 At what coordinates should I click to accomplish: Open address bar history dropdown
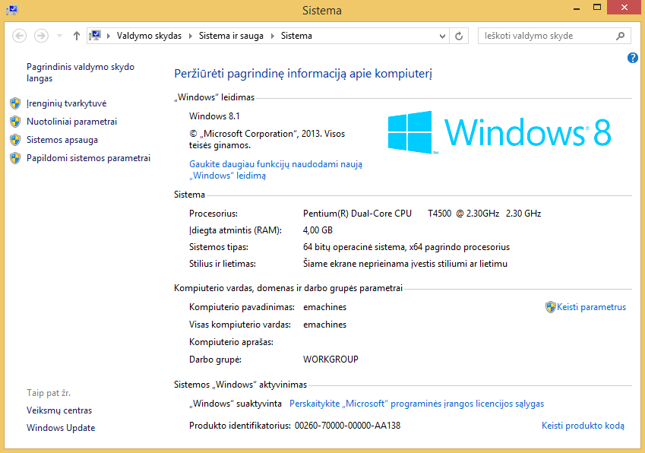coord(442,36)
